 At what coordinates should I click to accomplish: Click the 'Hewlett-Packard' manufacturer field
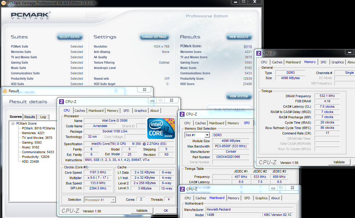(x=249, y=209)
